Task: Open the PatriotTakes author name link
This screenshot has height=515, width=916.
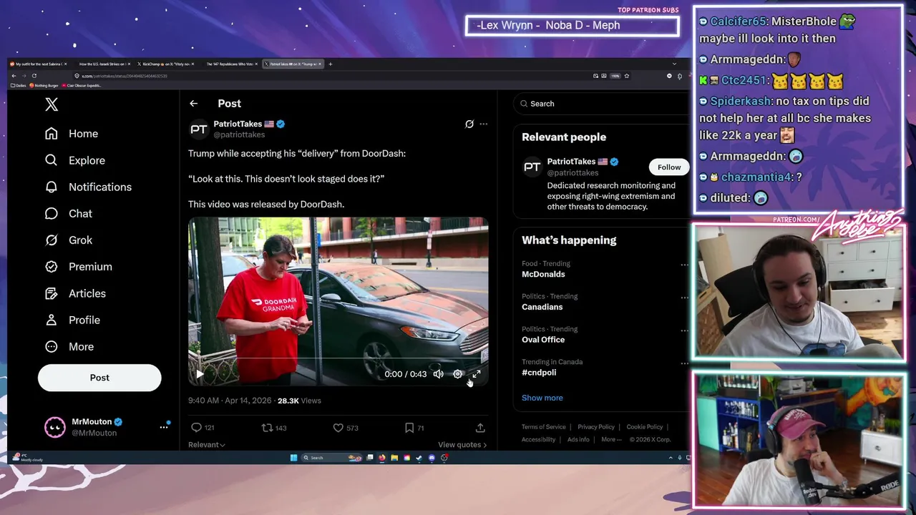Action: click(238, 124)
